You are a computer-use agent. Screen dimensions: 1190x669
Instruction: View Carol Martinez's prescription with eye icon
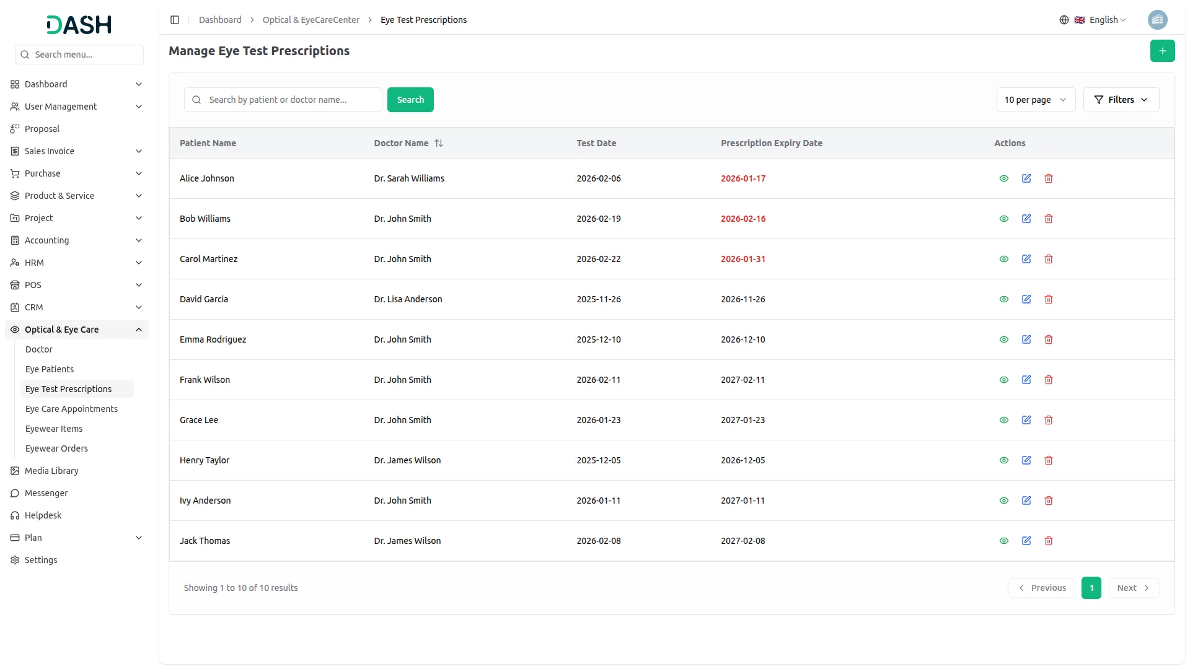[1004, 259]
